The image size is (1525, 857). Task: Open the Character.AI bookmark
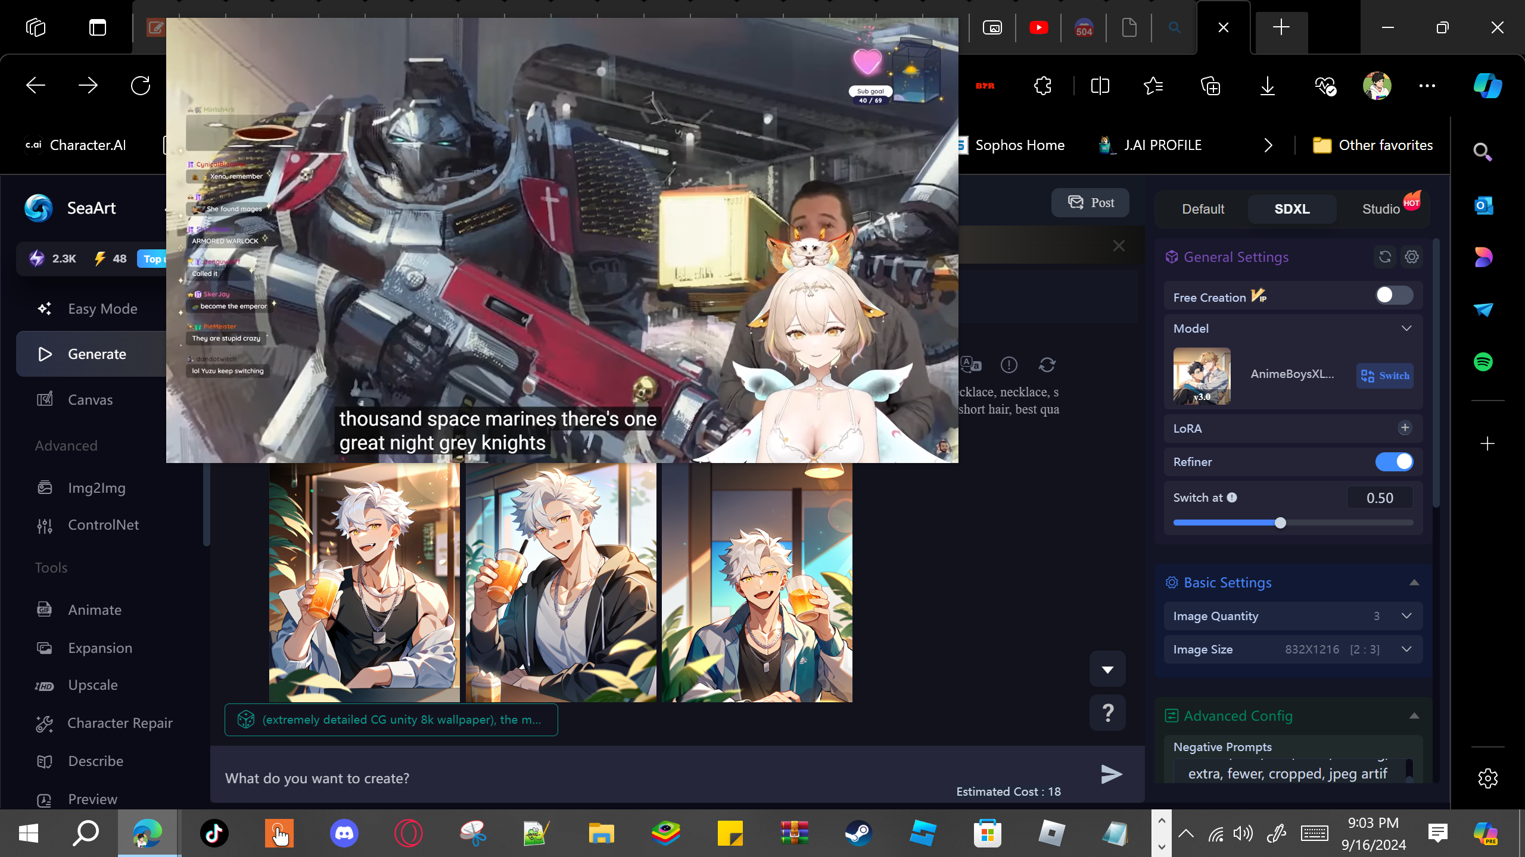click(76, 145)
